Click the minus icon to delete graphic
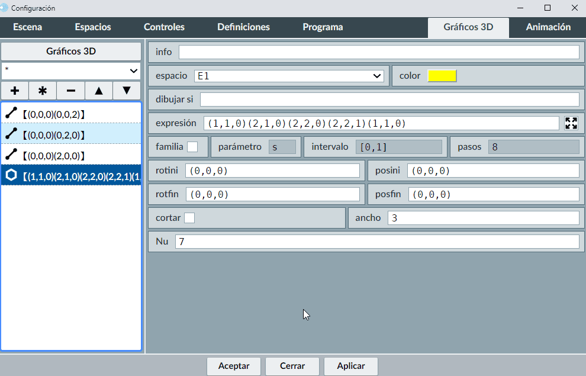Image resolution: width=586 pixels, height=376 pixels. point(70,91)
